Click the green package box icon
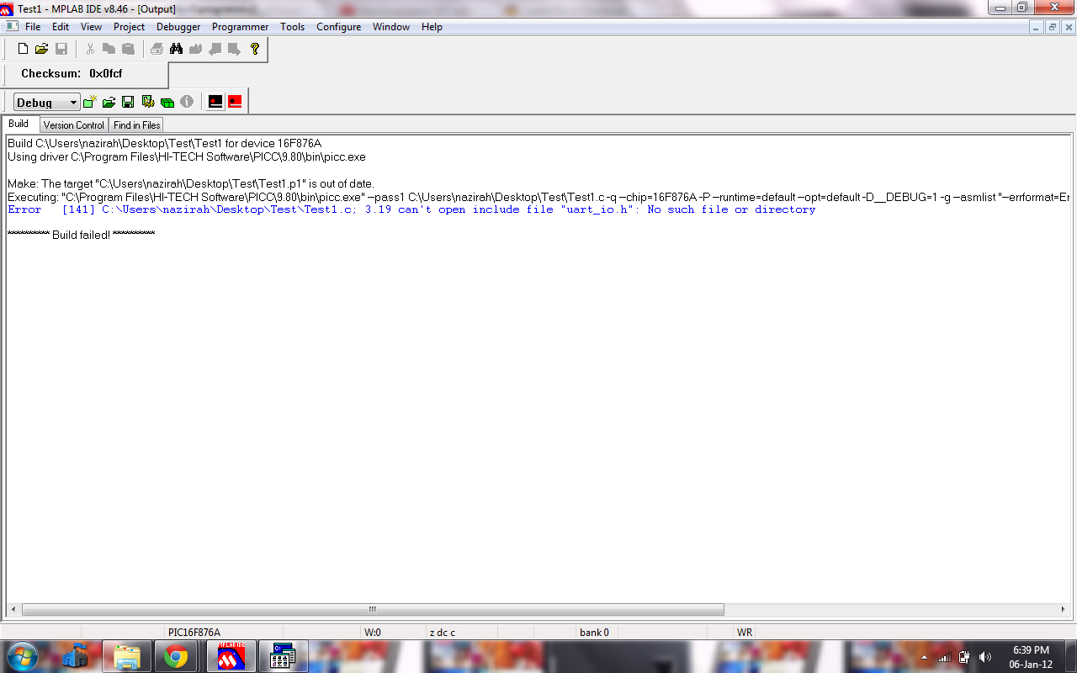Screen dimensions: 1077x673 [x=167, y=102]
